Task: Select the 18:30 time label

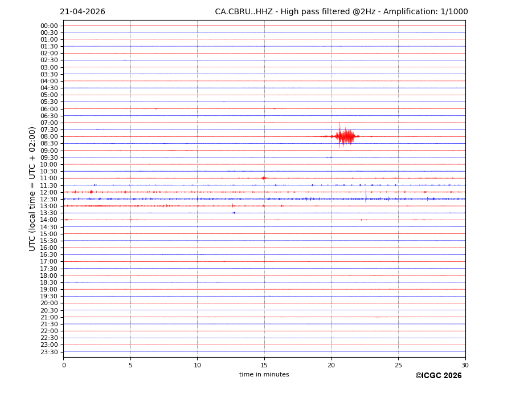Action: [49, 282]
